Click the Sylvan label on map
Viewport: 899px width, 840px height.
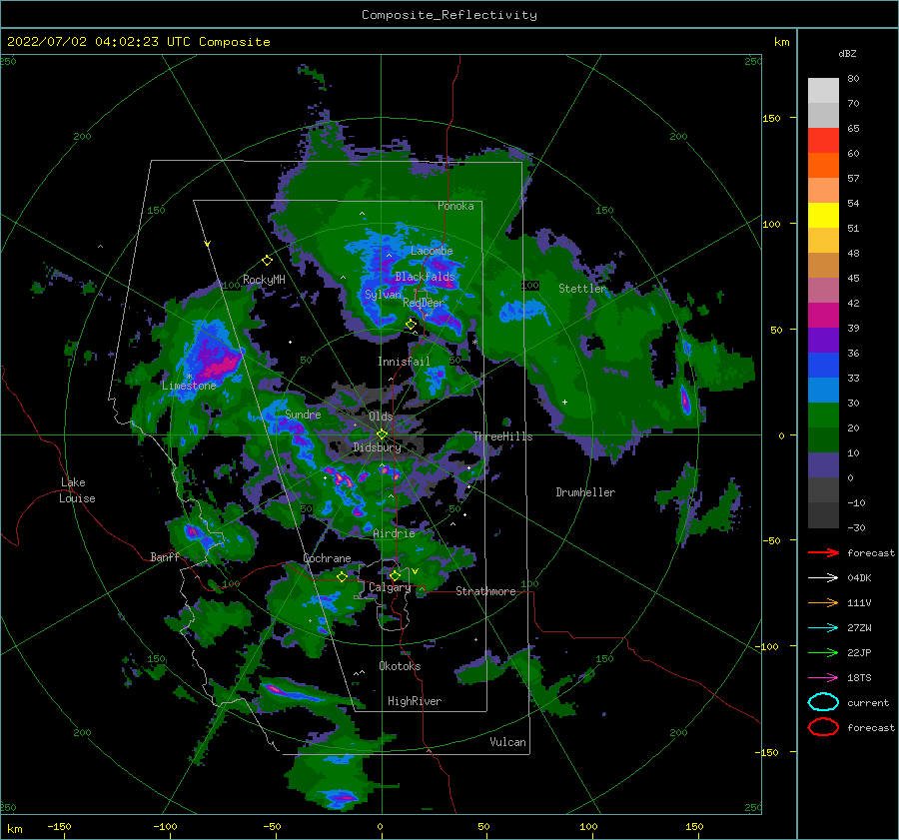point(383,295)
